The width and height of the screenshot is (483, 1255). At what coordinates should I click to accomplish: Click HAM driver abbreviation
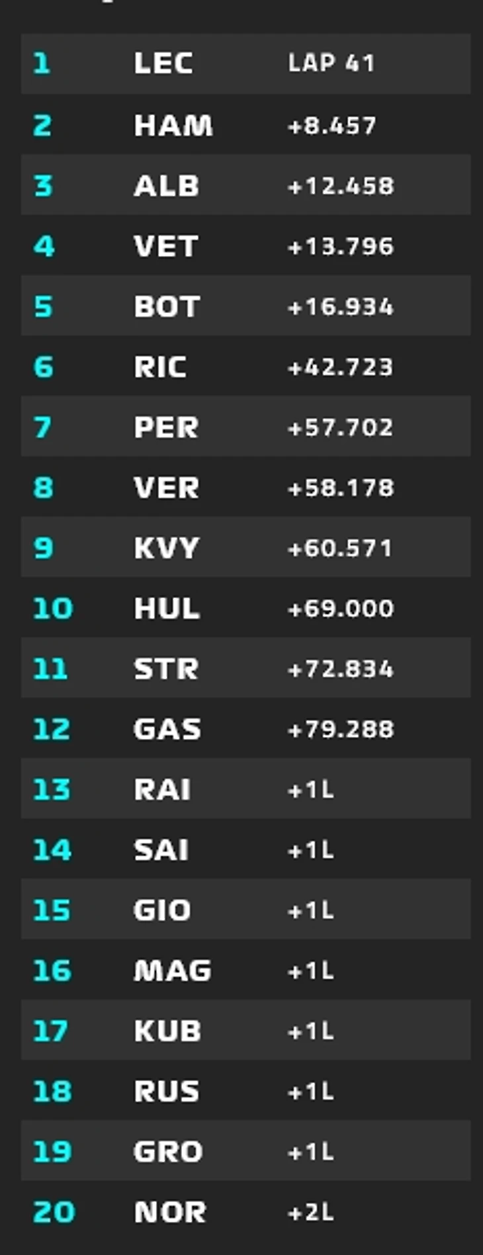coord(173,125)
